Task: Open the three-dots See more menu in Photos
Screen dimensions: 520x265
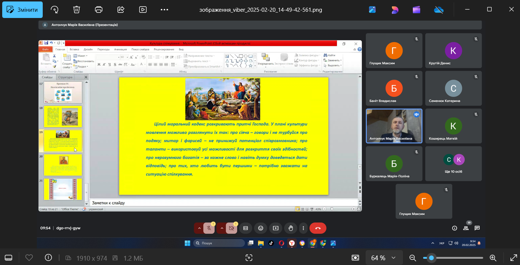Action: [165, 10]
